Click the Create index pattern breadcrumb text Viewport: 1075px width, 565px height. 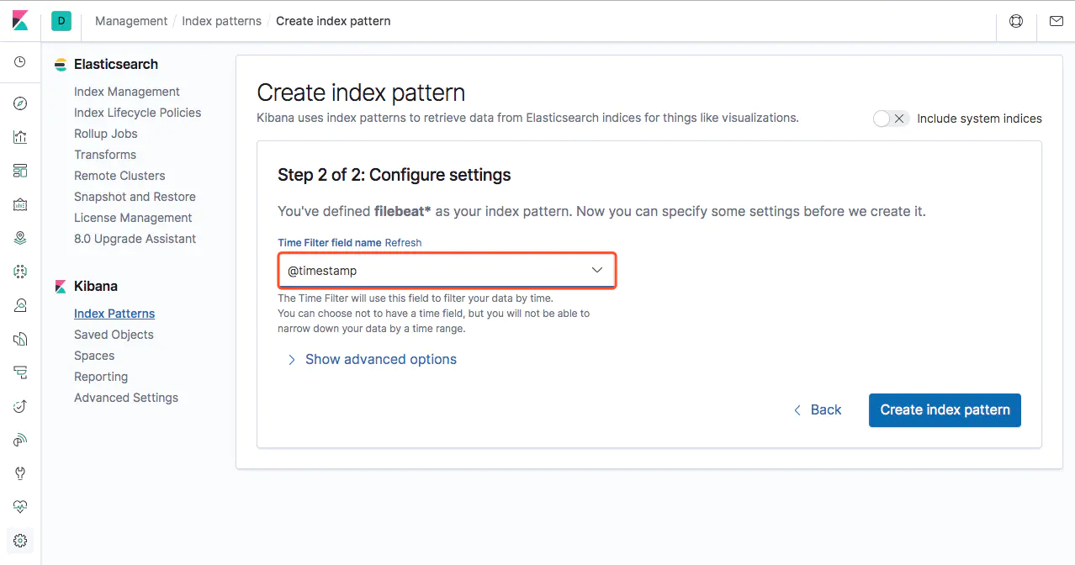coord(333,21)
